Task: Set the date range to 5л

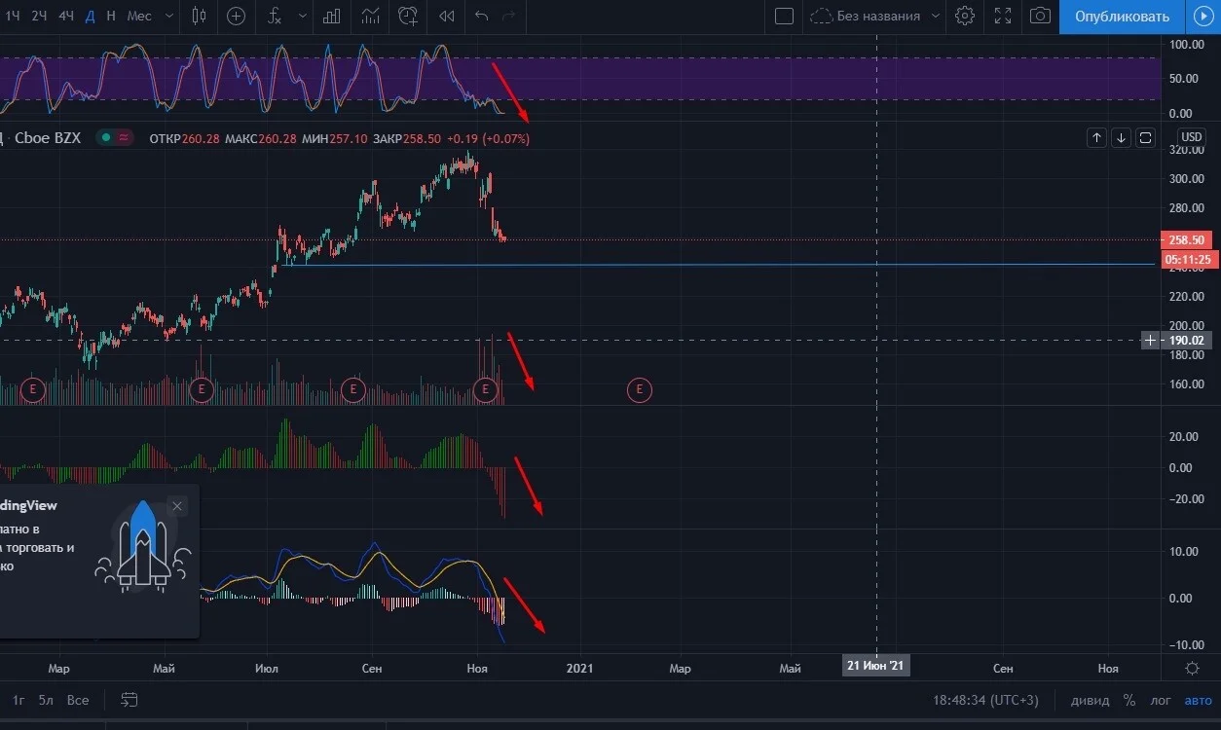Action: tap(46, 700)
